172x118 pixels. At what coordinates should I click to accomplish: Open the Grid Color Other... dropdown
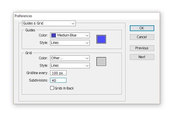coord(70,58)
